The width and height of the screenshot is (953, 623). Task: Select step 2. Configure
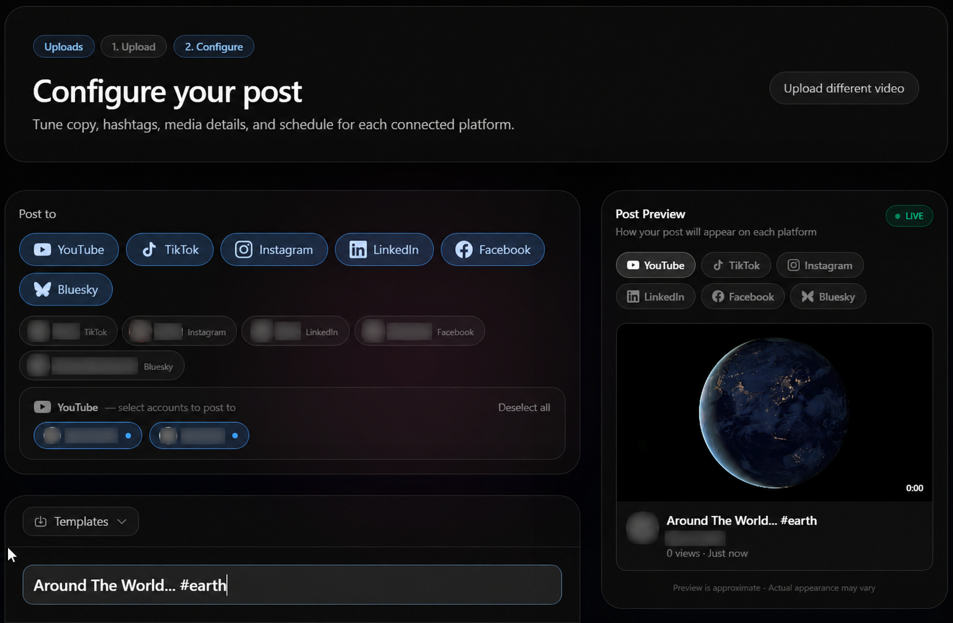(214, 47)
